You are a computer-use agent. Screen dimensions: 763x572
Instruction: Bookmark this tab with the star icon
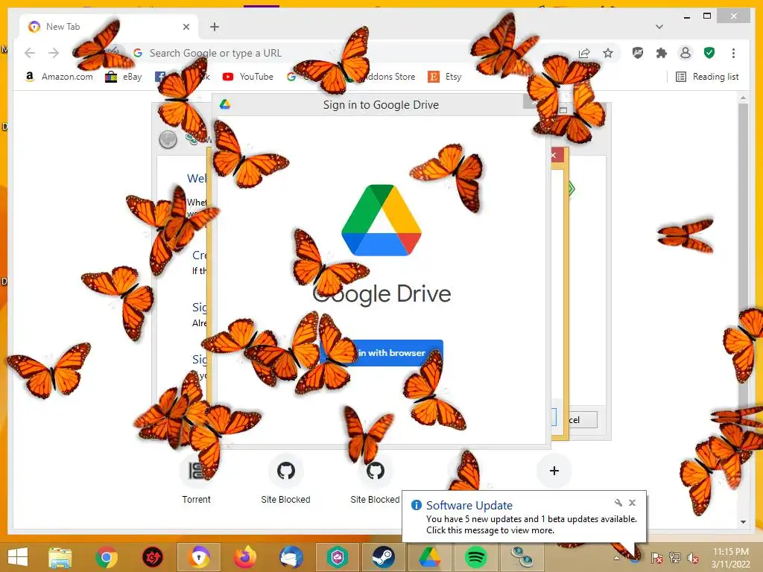pyautogui.click(x=608, y=53)
